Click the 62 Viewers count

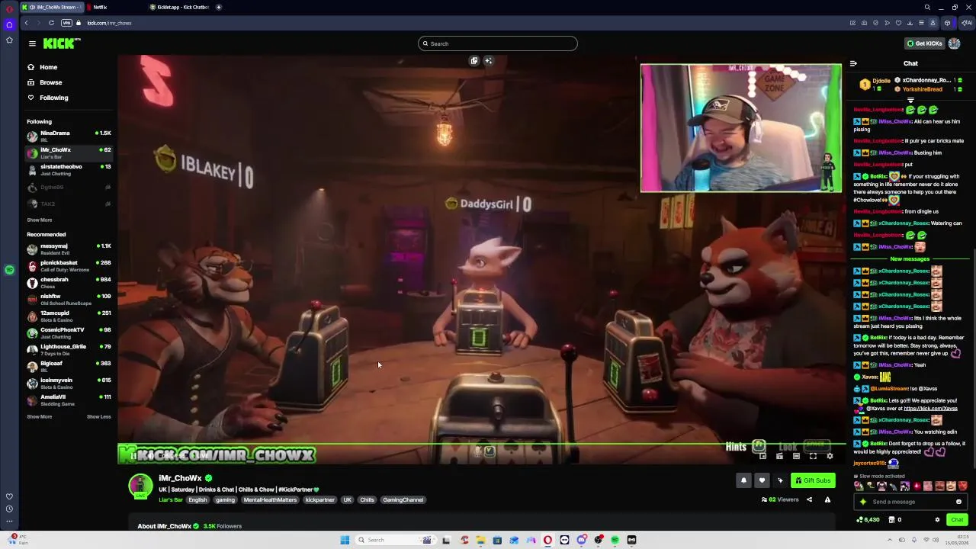pos(779,499)
